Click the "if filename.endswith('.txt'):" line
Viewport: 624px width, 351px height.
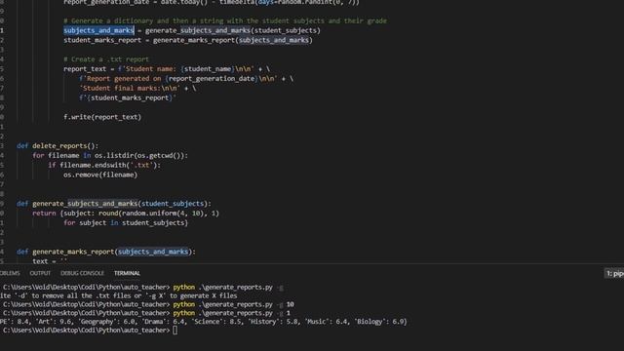104,165
